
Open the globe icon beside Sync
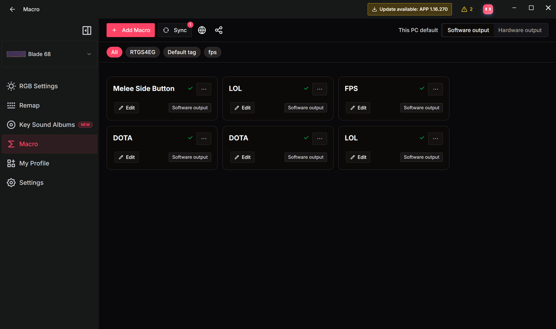click(x=202, y=30)
